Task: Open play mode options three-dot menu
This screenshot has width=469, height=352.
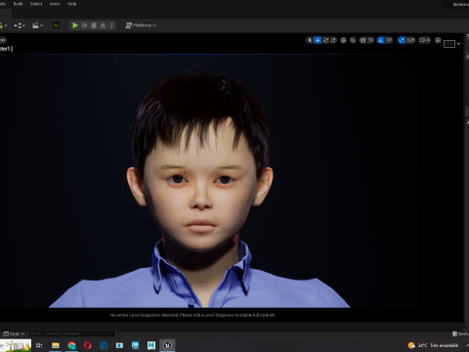Action: click(x=111, y=25)
